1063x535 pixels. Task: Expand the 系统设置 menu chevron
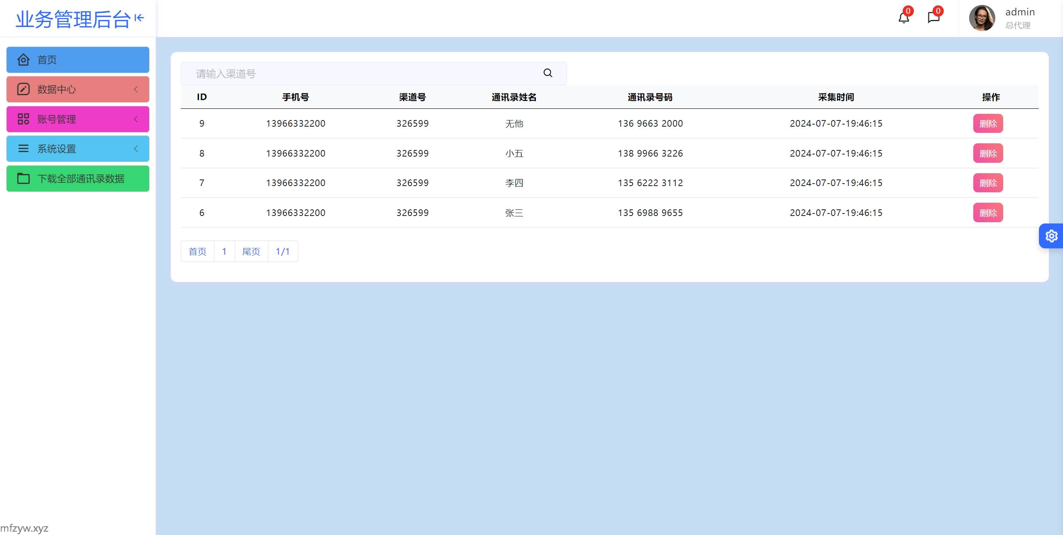coord(136,149)
